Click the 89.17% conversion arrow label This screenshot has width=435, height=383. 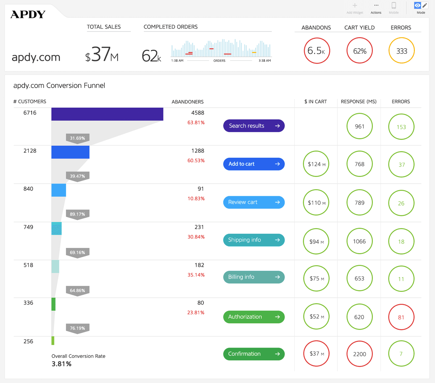(x=77, y=214)
